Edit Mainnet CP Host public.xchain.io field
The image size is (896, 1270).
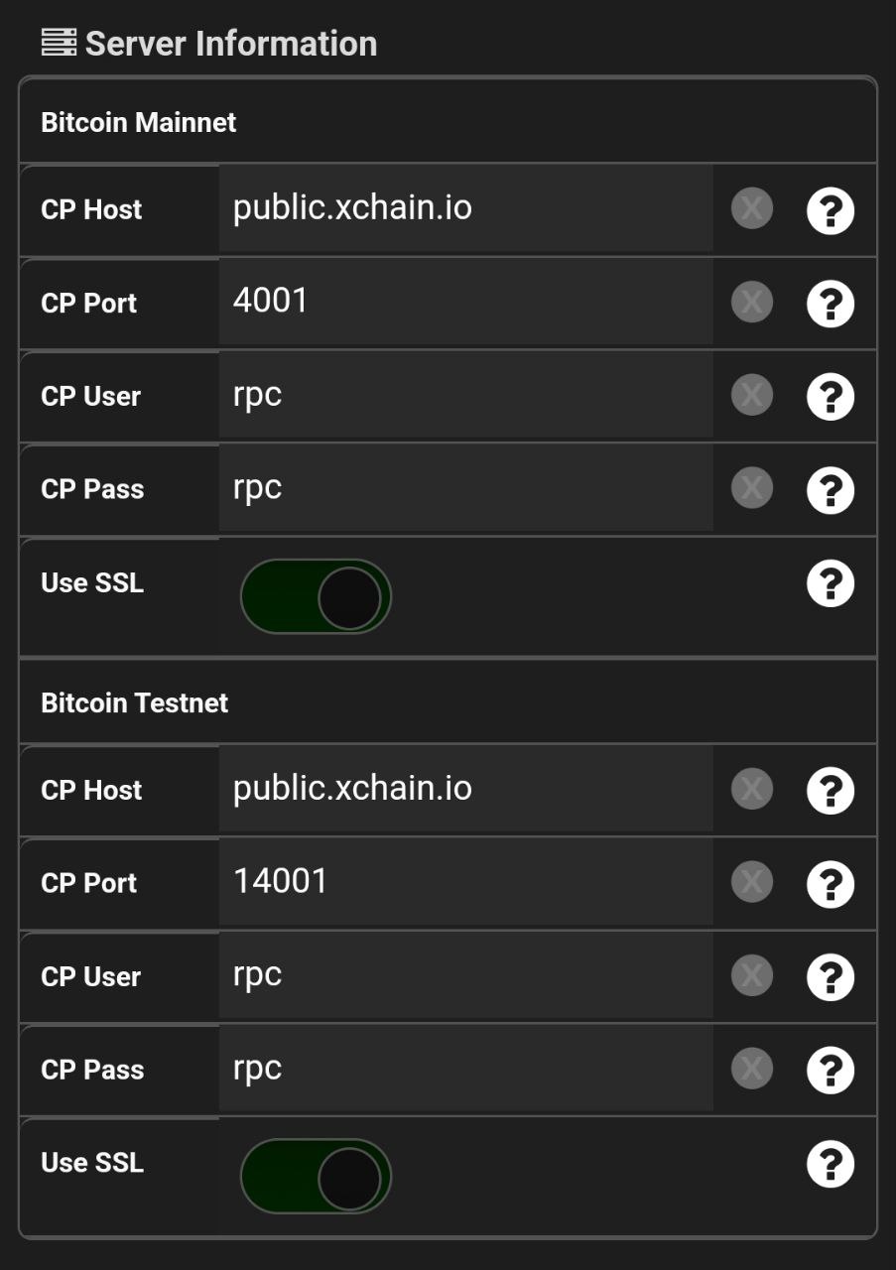coord(465,208)
